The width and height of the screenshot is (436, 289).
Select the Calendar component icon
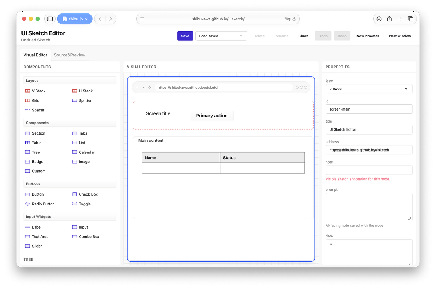pos(74,152)
